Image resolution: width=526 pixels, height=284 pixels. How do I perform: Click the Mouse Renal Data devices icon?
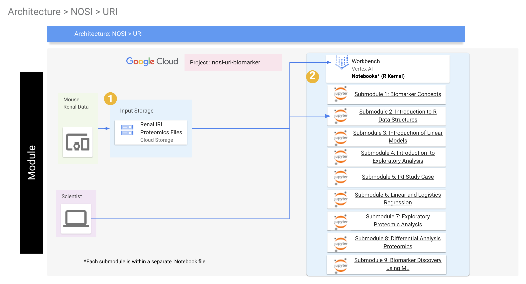point(78,142)
